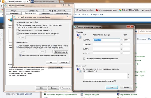Click the Поиск link on Mail.Ru bar
The height and width of the screenshot is (98, 151).
[x=85, y=15]
